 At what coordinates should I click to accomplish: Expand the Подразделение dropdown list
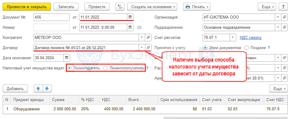[x=278, y=27]
